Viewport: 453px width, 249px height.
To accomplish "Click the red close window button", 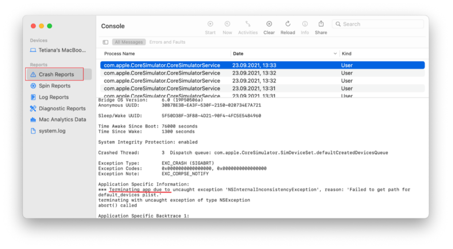I will (33, 26).
